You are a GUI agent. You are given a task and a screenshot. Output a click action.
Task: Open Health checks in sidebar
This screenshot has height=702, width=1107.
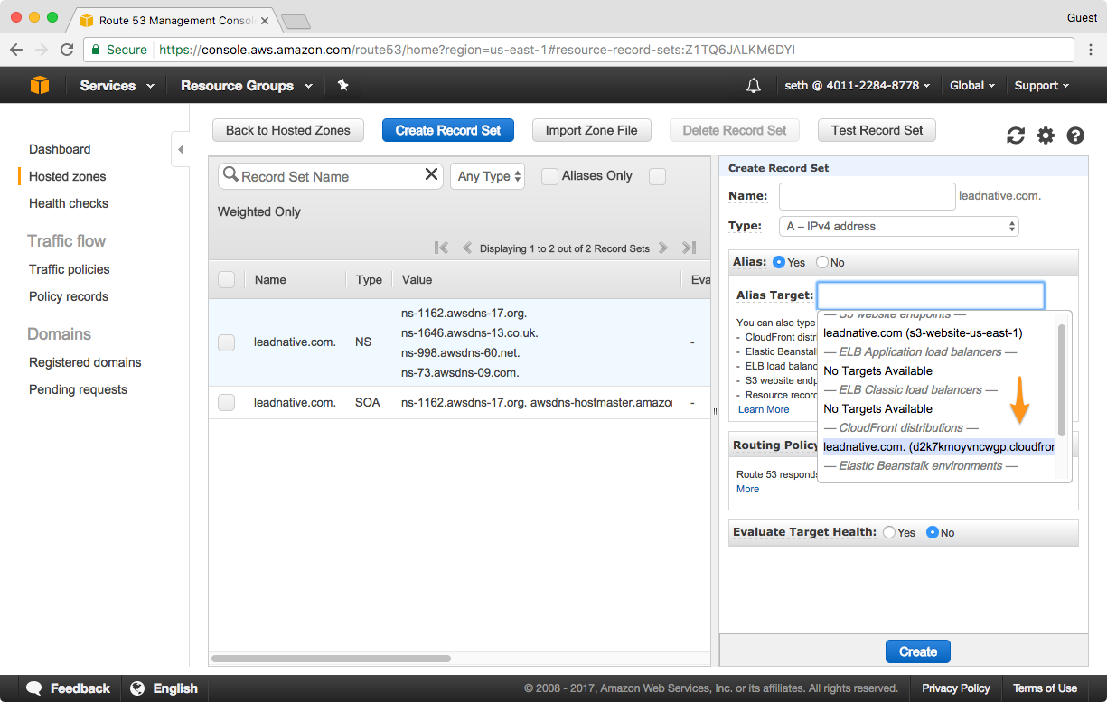coord(69,203)
